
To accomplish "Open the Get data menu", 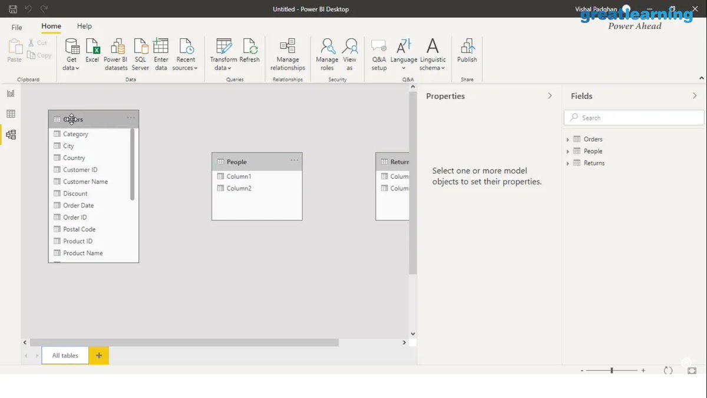I will (71, 55).
